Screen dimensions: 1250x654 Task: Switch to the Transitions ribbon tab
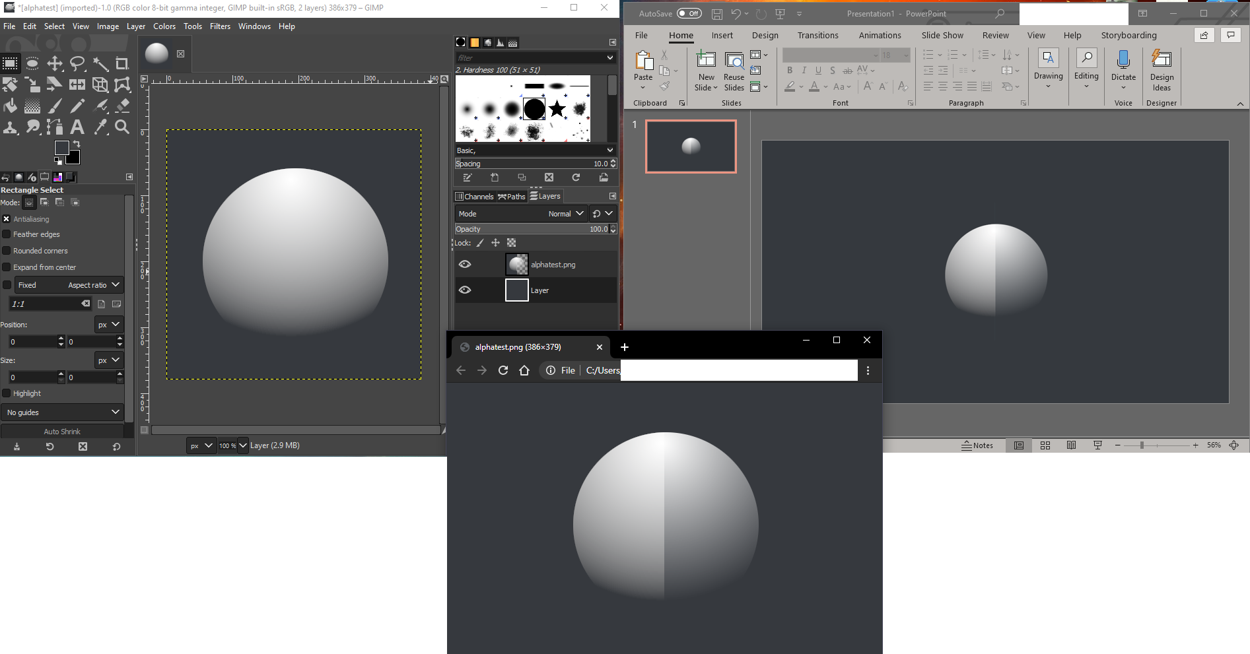click(817, 36)
